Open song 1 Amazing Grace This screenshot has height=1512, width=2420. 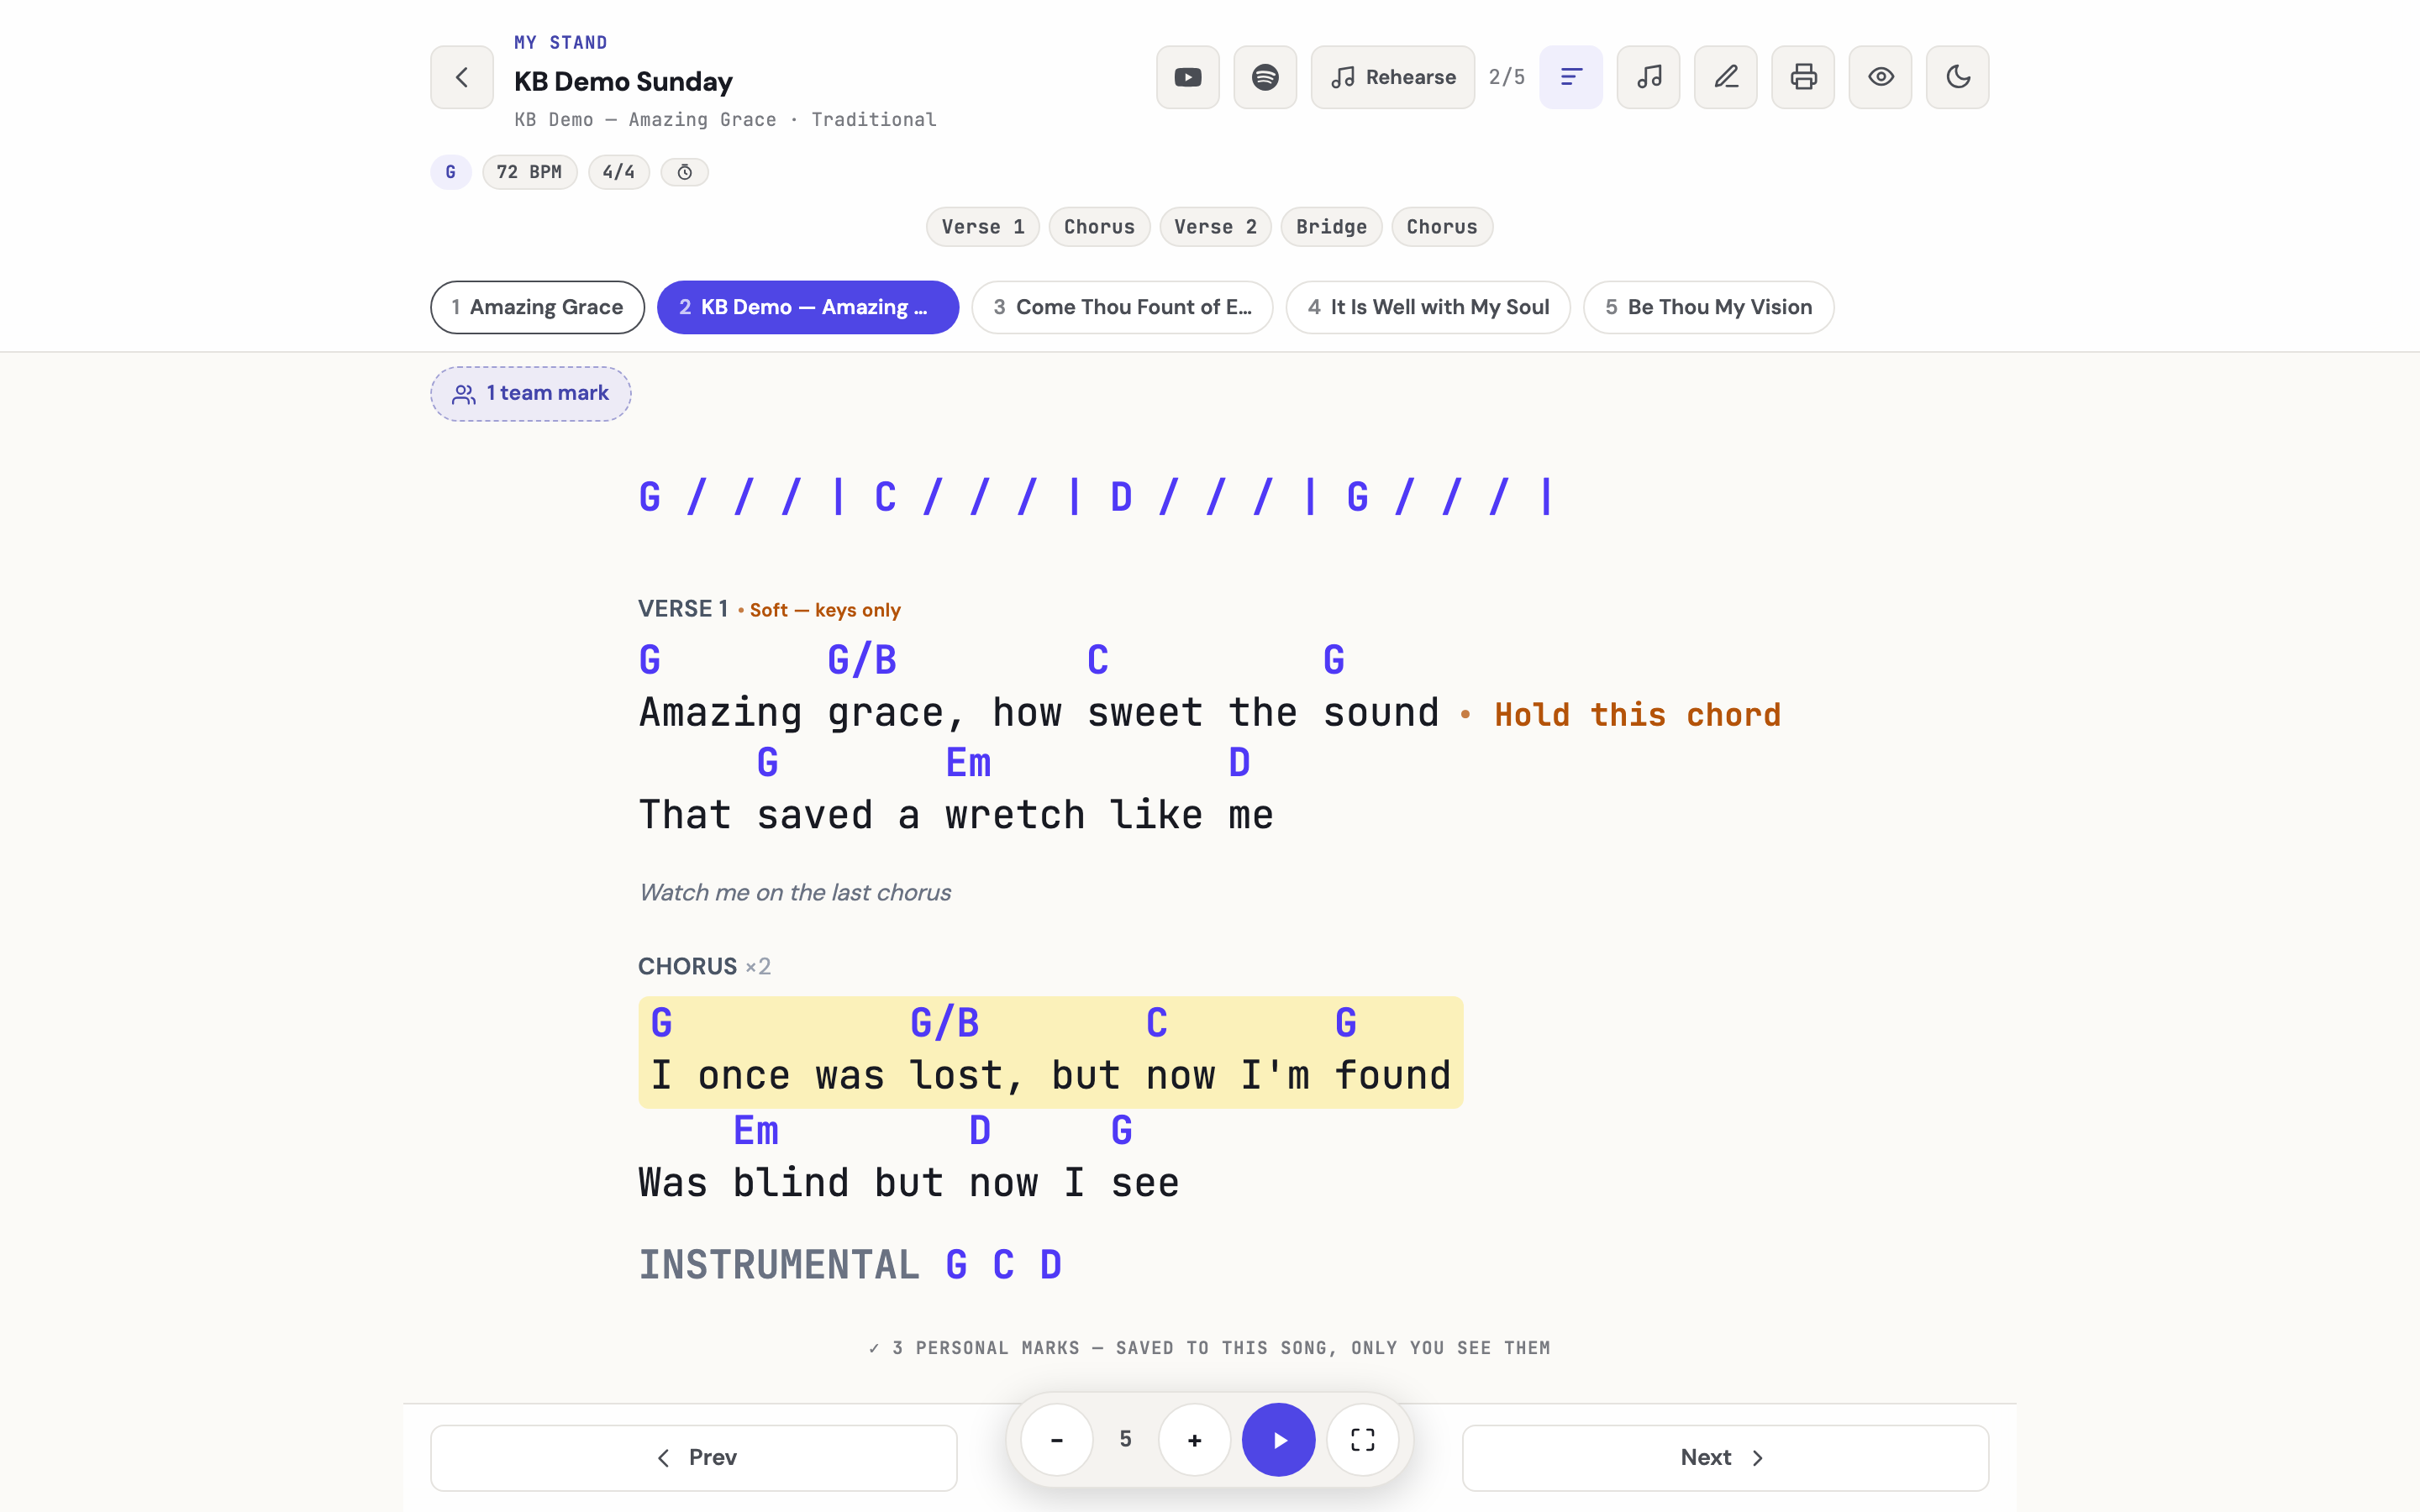tap(537, 307)
